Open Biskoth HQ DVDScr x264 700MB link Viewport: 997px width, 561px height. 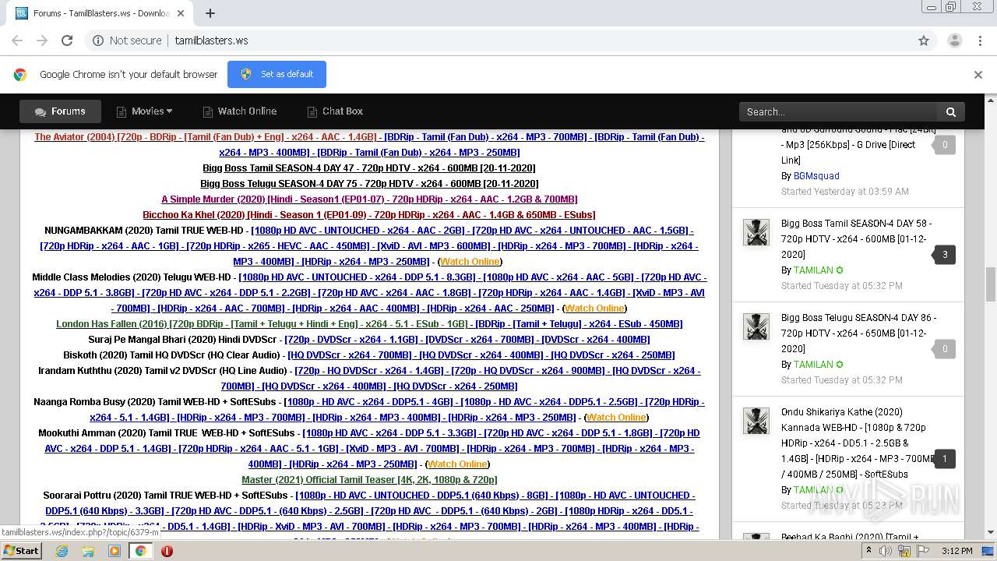point(349,355)
